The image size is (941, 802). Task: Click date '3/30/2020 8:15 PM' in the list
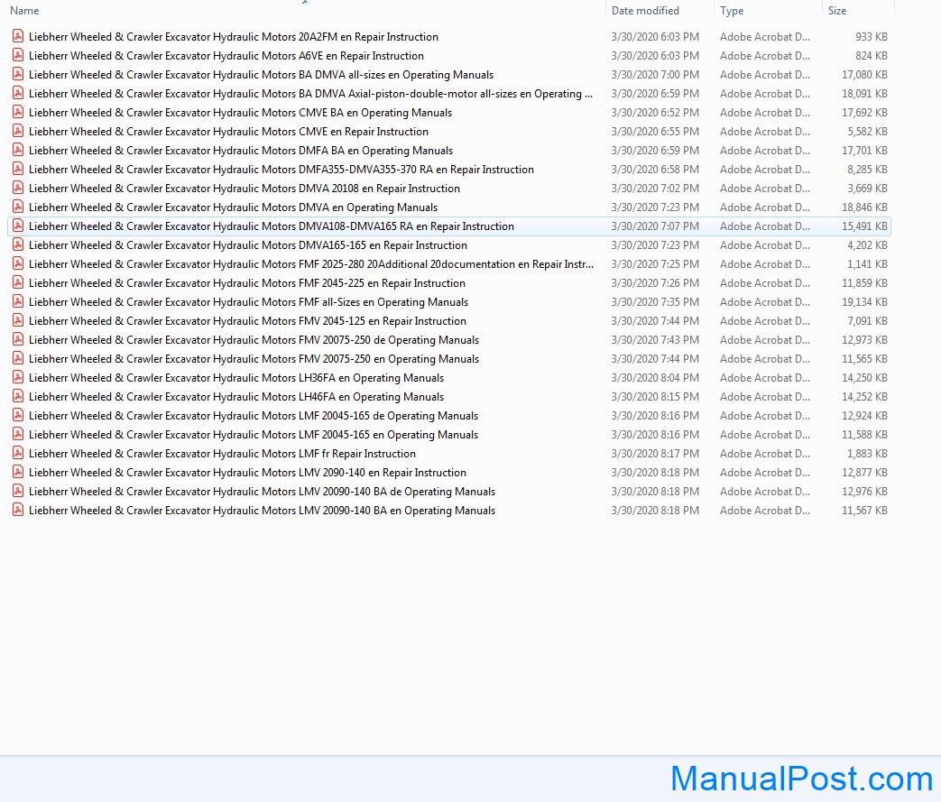pos(655,397)
